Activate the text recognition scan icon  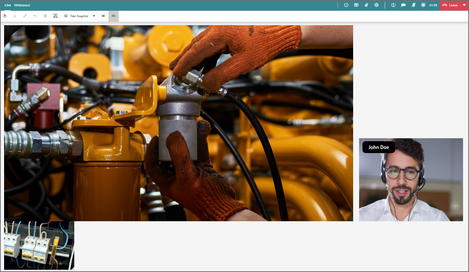[x=56, y=16]
